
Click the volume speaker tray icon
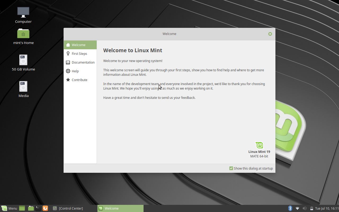tap(305, 208)
